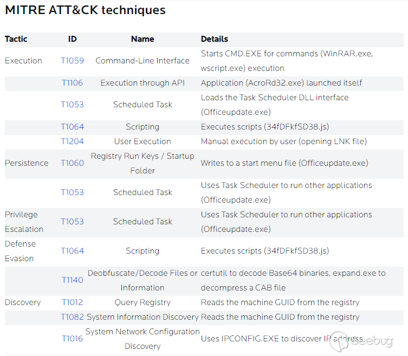Screen dimensions: 408x356
Task: Open the T1060 Registry Run Keys link
Action: click(x=72, y=163)
